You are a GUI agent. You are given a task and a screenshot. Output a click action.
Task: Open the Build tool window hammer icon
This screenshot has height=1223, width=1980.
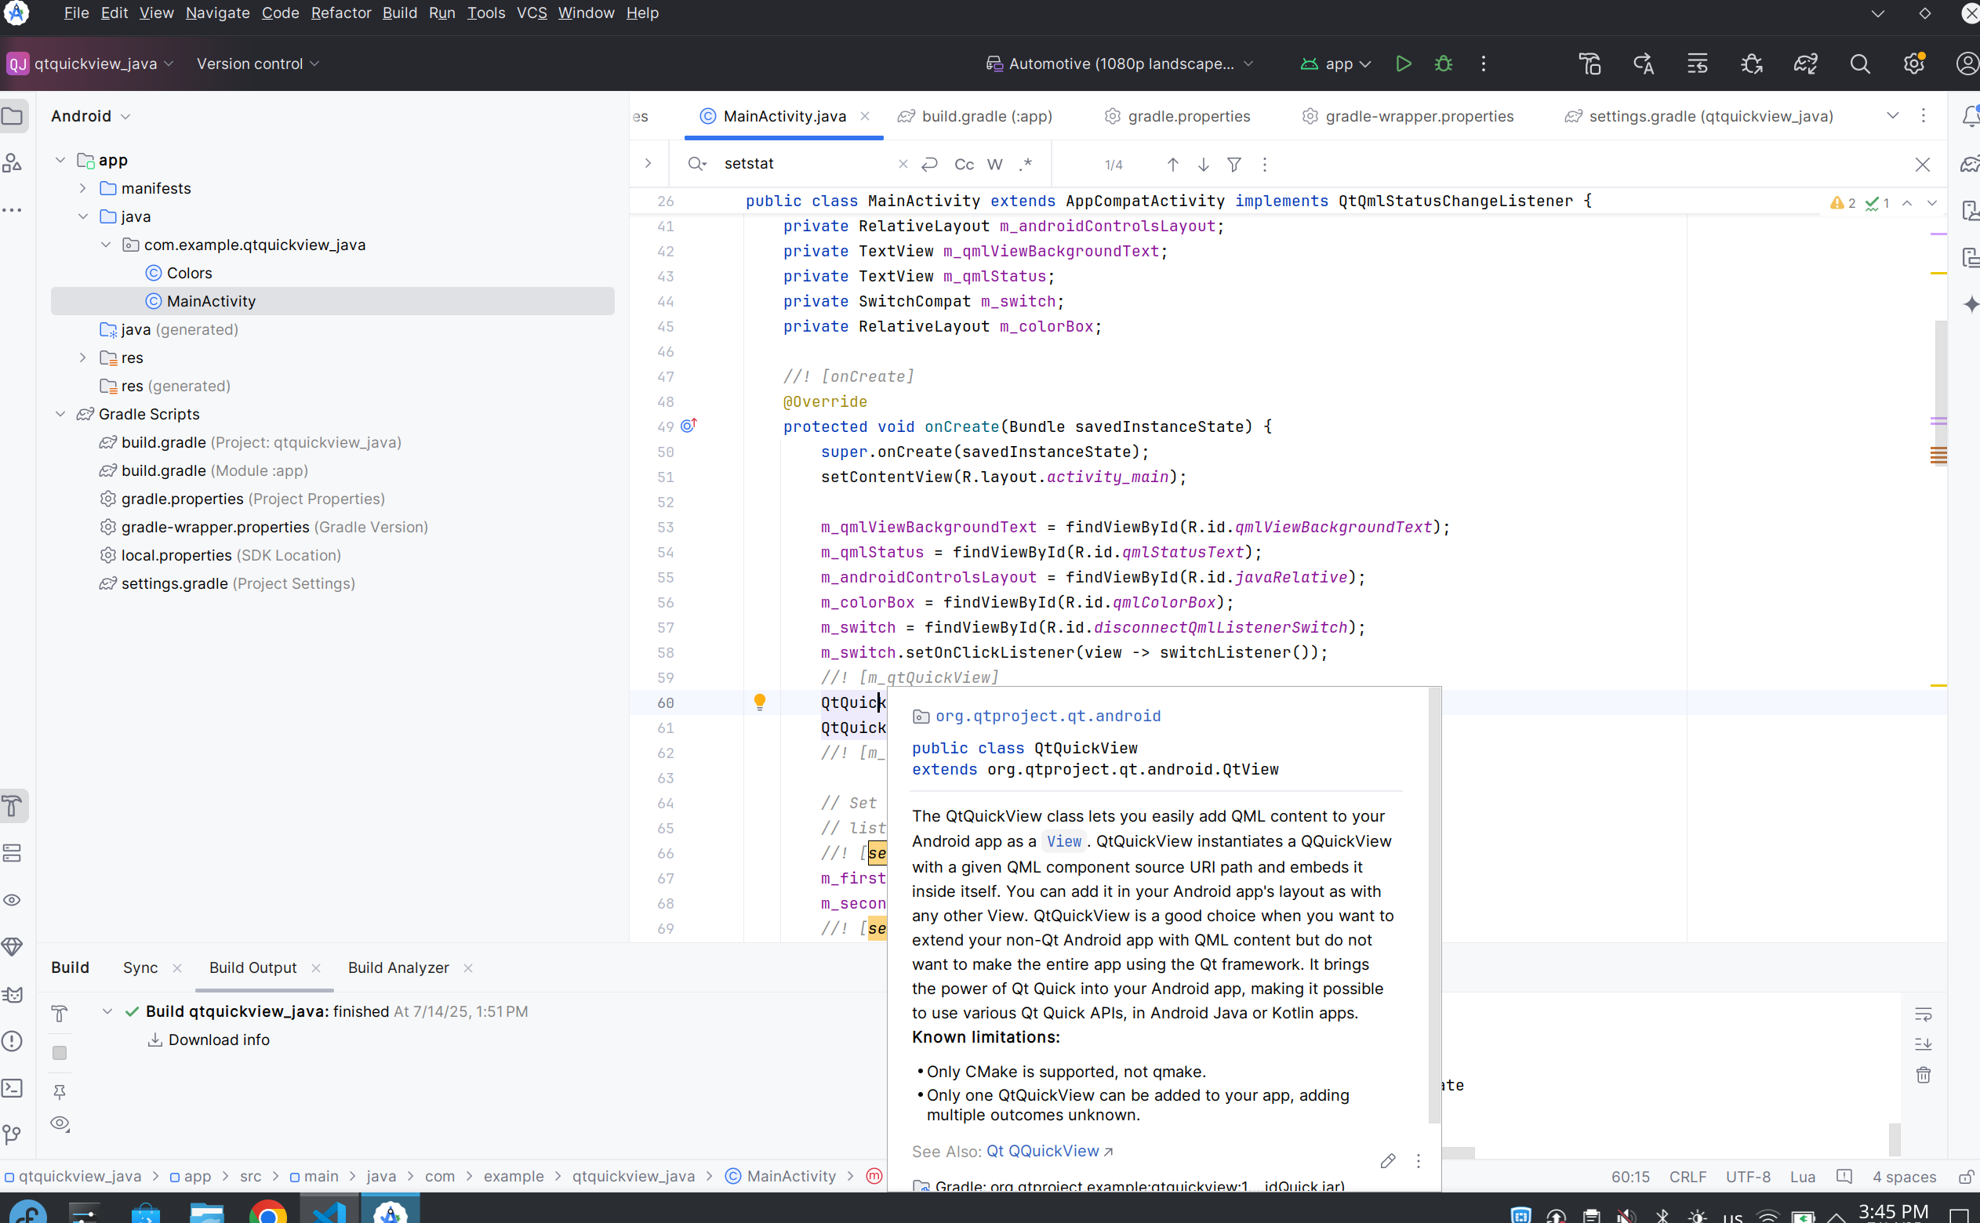tap(12, 806)
